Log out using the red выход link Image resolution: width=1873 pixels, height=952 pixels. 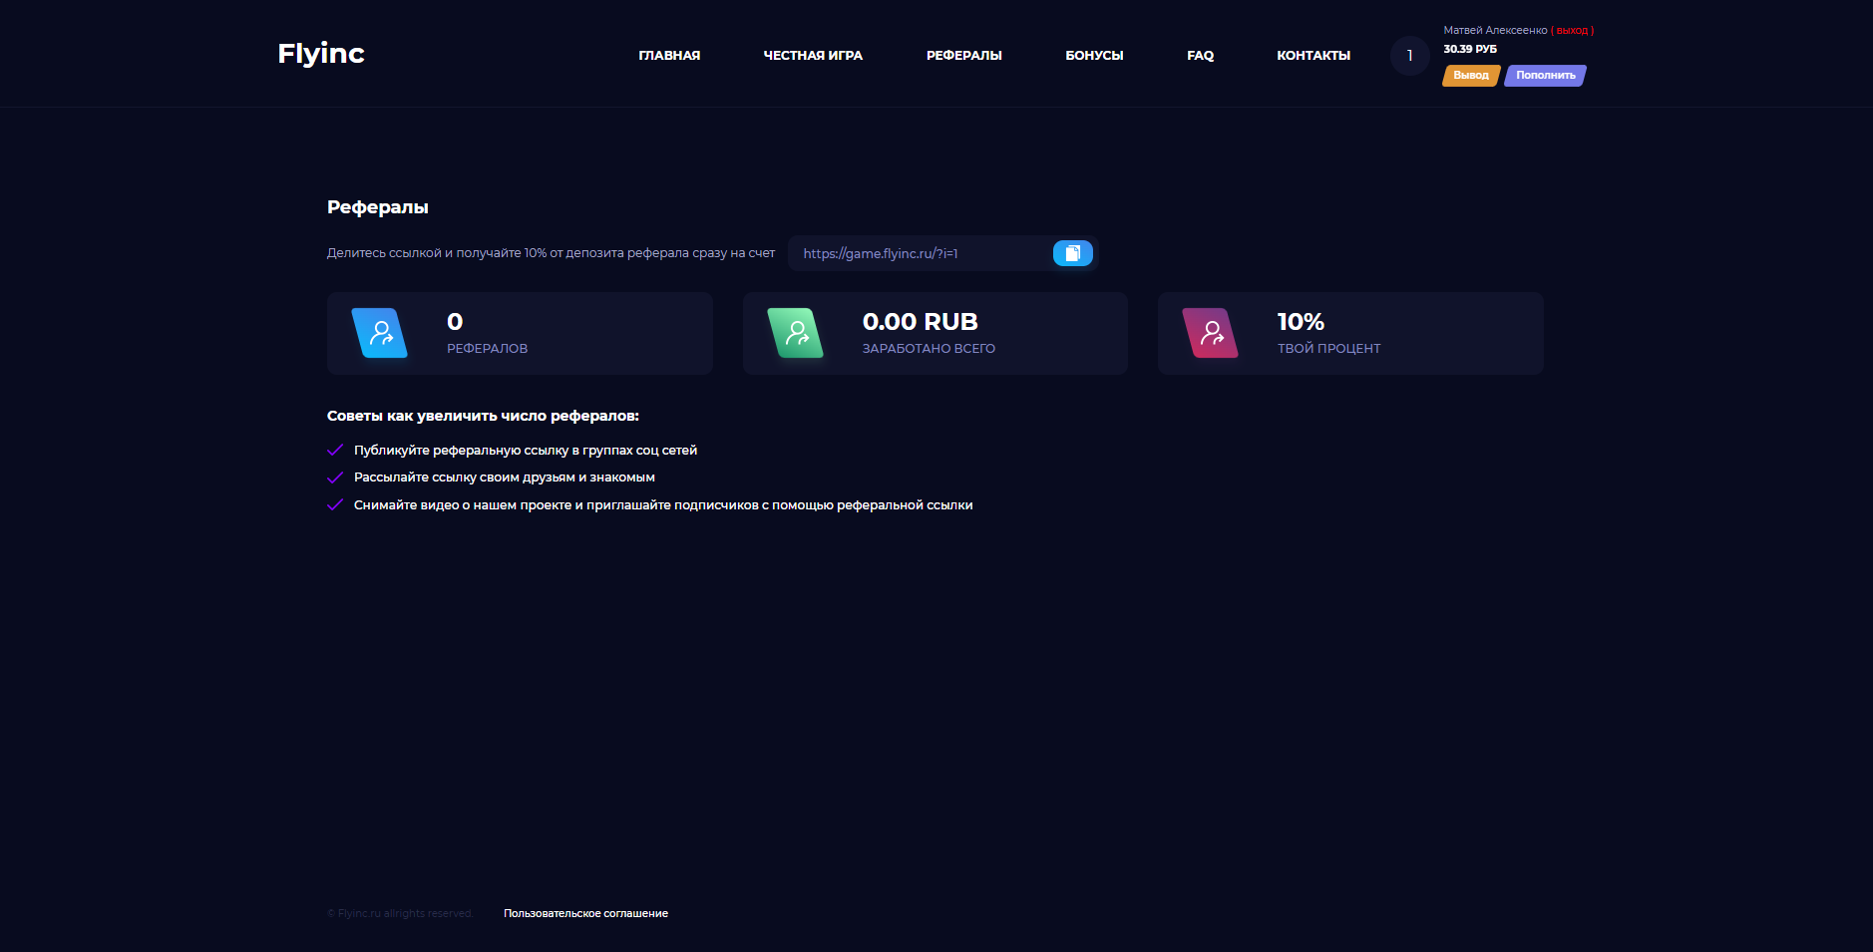[x=1572, y=31]
